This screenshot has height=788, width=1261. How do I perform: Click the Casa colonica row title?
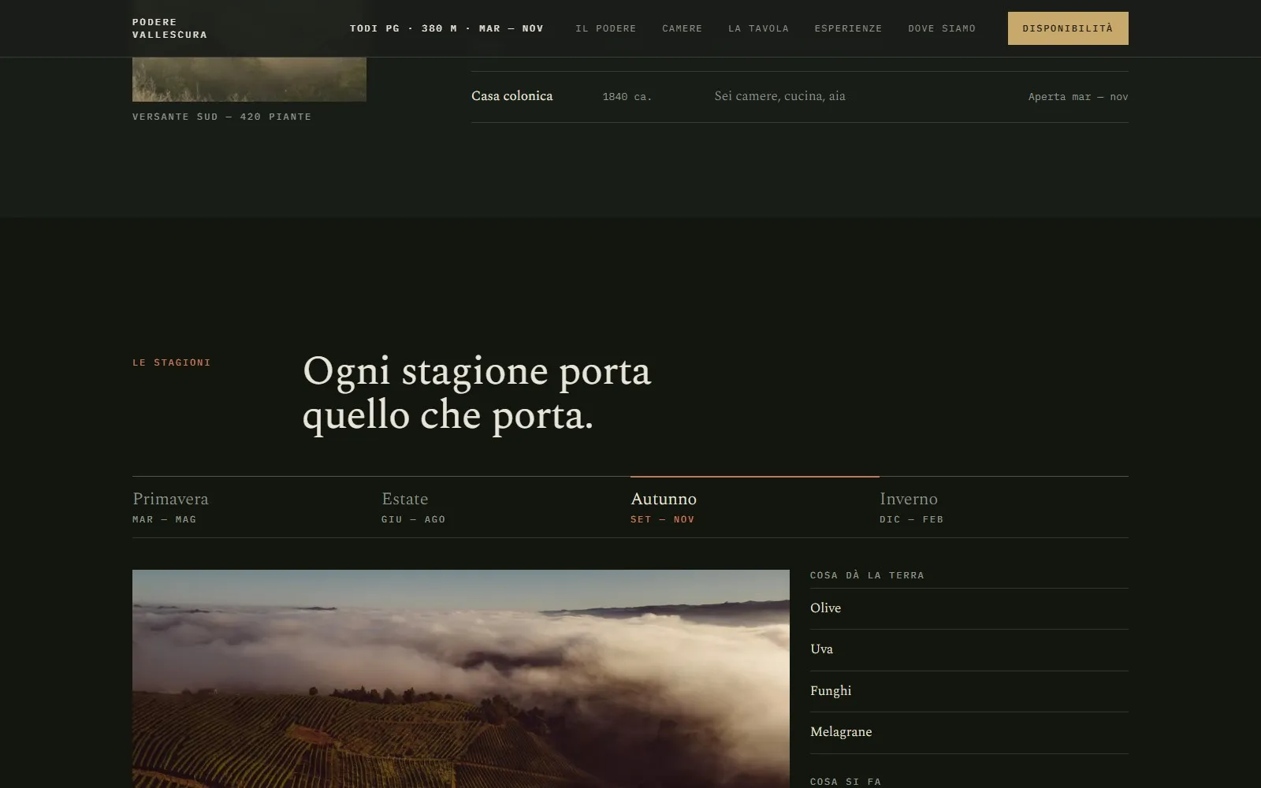point(512,96)
